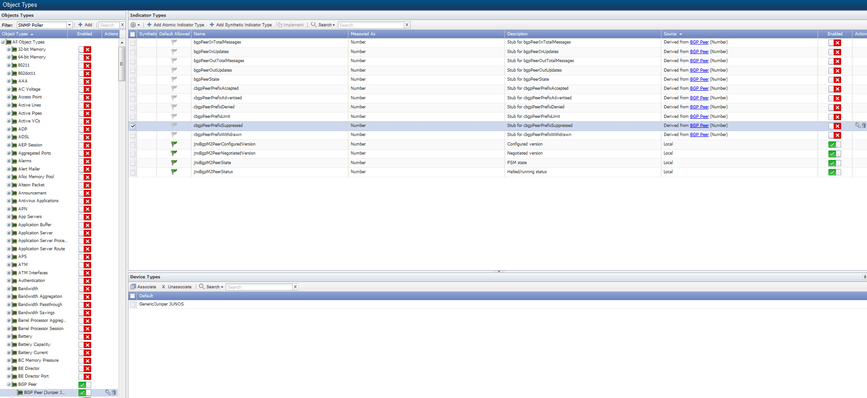This screenshot has height=398, width=867.
Task: Click Add Synthetic Indicator Type button
Action: tap(240, 25)
